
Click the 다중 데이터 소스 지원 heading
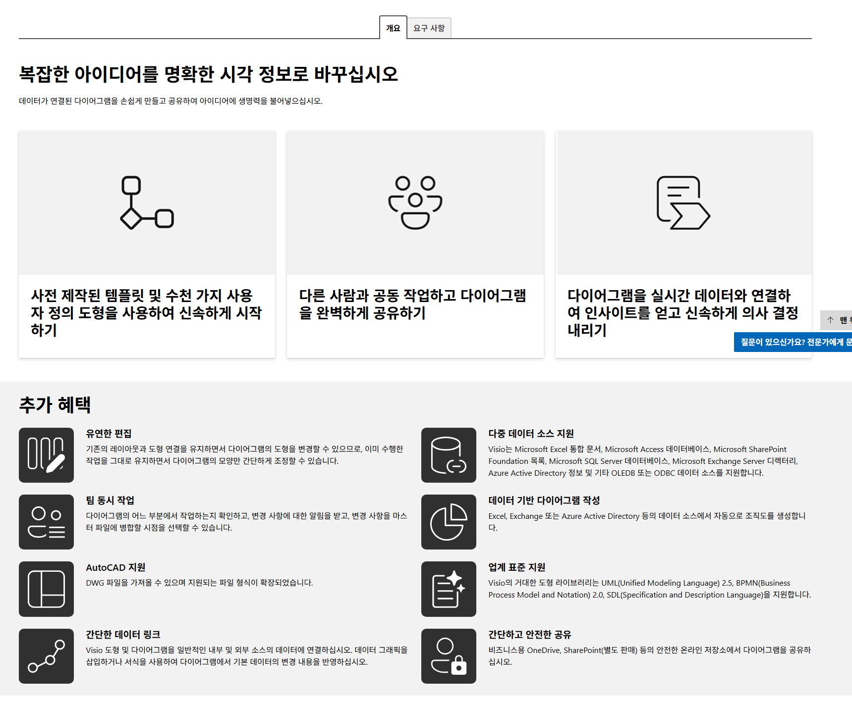[x=531, y=433]
